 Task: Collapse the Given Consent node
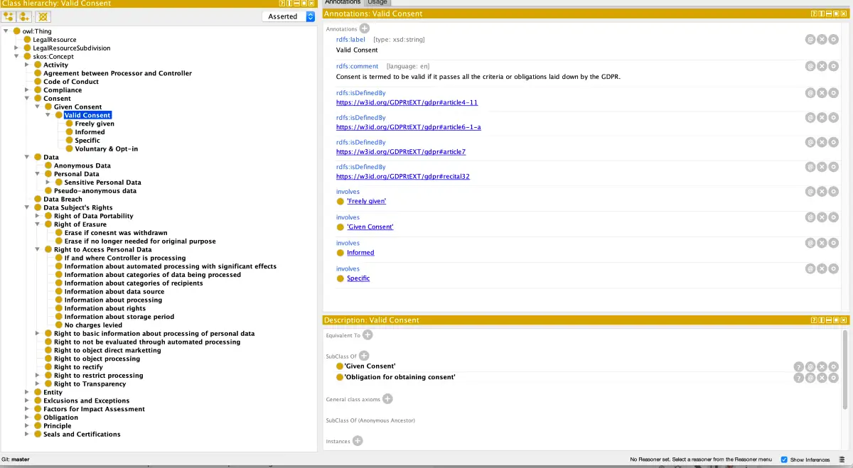38,107
